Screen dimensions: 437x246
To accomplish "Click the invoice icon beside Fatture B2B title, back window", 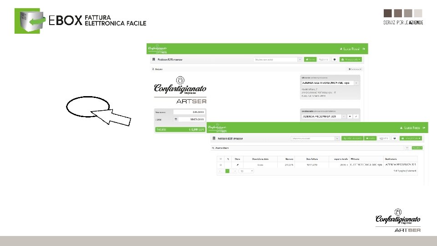I will [153, 59].
